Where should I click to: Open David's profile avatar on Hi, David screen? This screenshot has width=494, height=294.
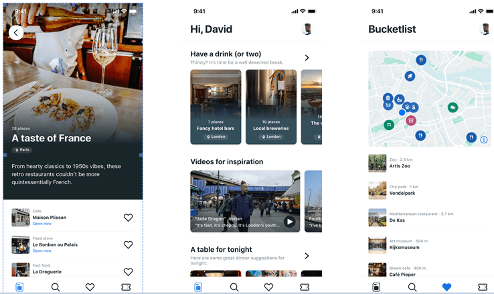[x=307, y=29]
